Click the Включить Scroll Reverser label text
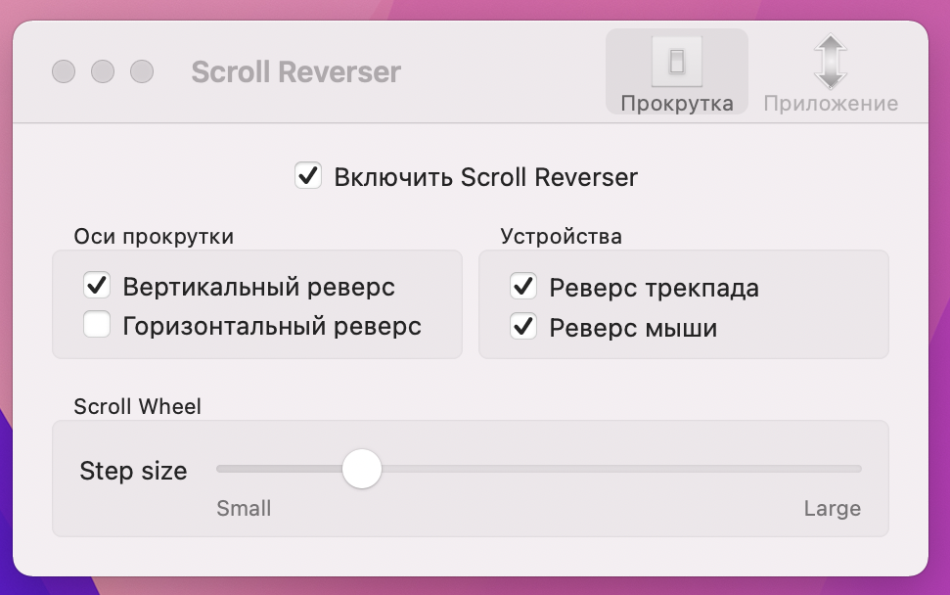The width and height of the screenshot is (950, 595). point(486,177)
